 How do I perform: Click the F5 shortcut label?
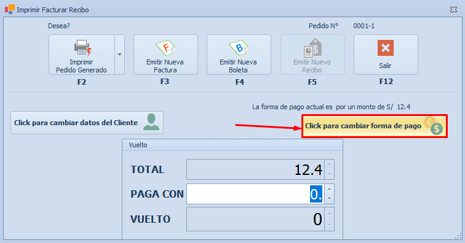tap(312, 82)
